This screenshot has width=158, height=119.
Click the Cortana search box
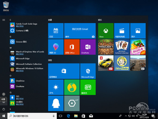point(32,116)
